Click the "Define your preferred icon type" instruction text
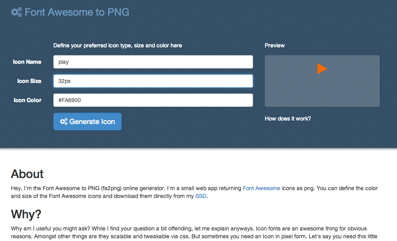The height and width of the screenshot is (241, 397). (118, 45)
